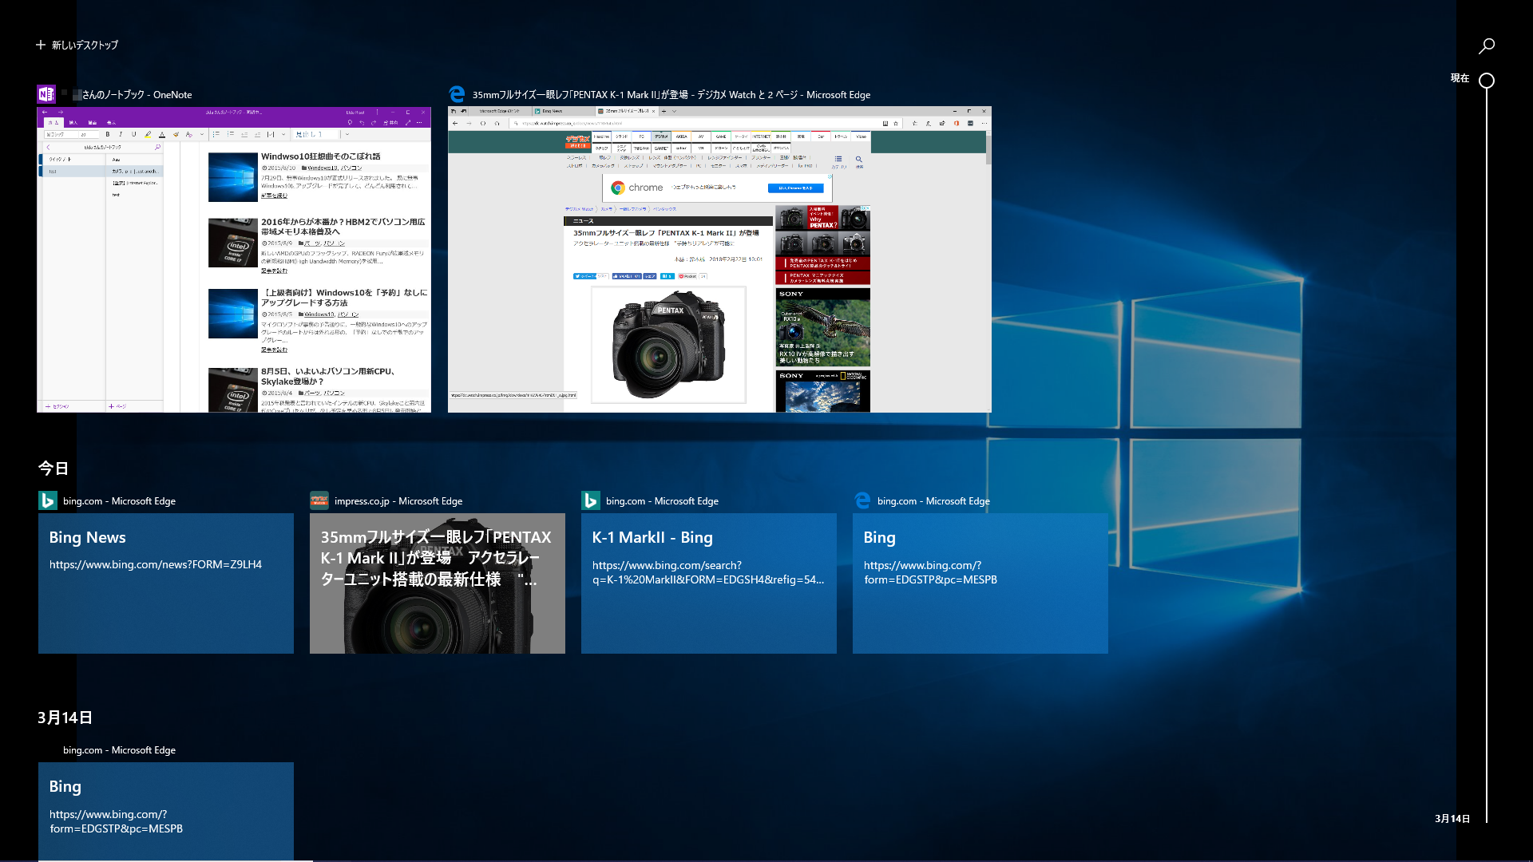Viewport: 1533px width, 862px height.
Task: Click the bing.com/news?FORM=Z9LH4 URL text
Action: click(x=156, y=564)
